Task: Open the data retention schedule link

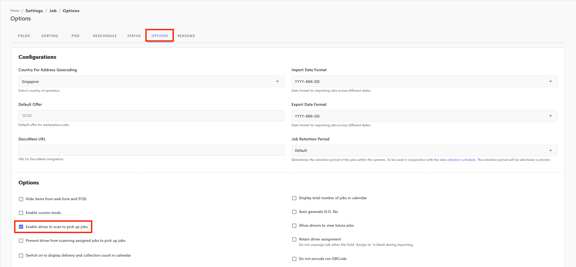Action: coord(458,160)
